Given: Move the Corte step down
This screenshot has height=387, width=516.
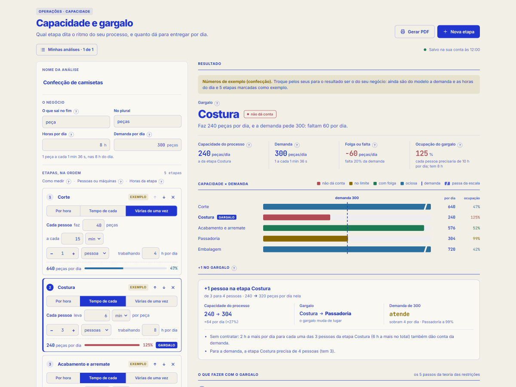Looking at the screenshot, I should point(164,197).
